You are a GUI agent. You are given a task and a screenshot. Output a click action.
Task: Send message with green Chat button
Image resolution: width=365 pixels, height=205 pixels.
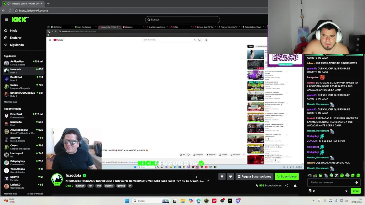[x=356, y=191]
